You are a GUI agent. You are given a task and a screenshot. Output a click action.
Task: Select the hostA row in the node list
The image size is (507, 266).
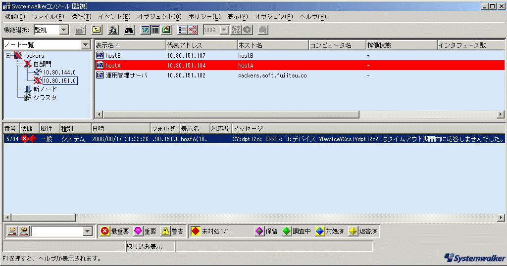(x=300, y=66)
